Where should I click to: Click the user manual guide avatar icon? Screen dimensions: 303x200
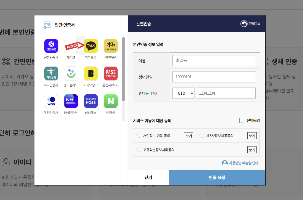tap(224, 163)
